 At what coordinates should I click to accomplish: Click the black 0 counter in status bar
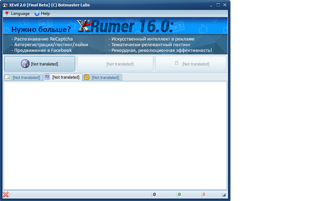pos(155,195)
